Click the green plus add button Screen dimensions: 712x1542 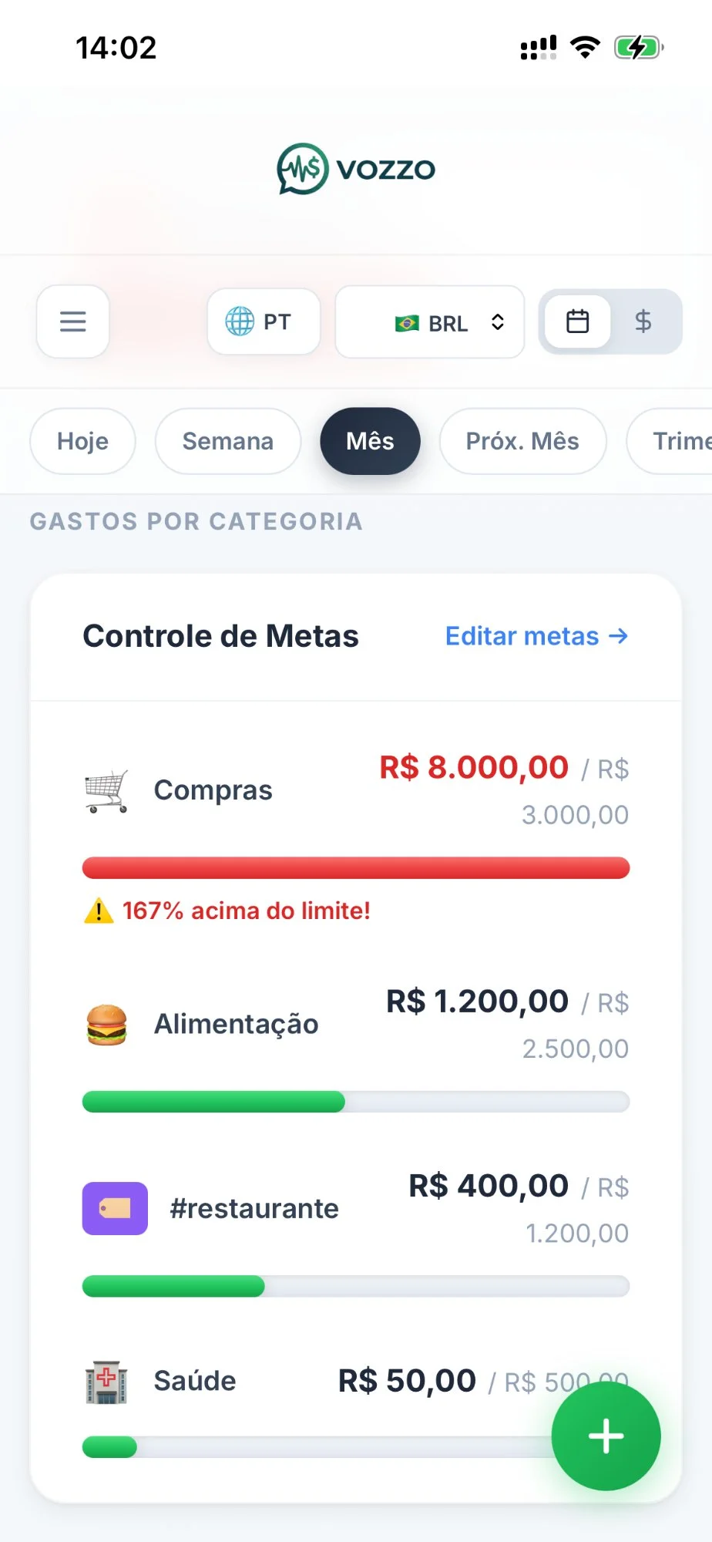pos(606,1436)
